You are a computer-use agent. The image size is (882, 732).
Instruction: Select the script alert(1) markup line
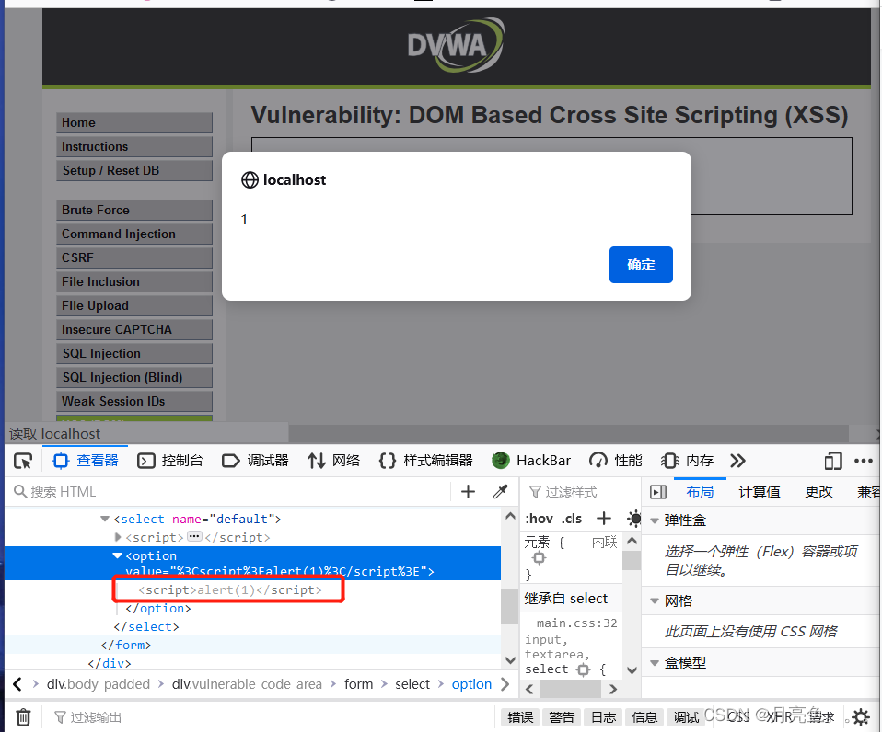[230, 589]
